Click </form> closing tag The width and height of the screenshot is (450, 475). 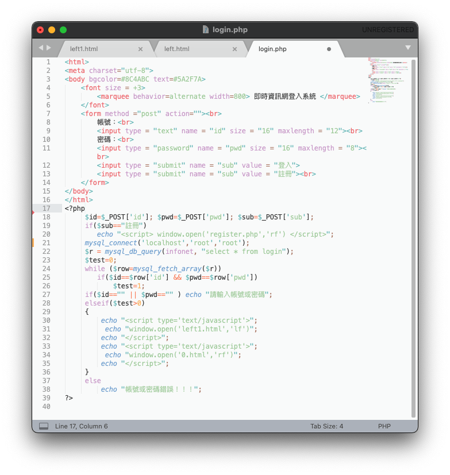click(95, 183)
